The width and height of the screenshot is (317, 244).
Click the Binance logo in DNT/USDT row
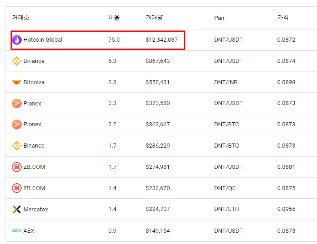pyautogui.click(x=17, y=61)
